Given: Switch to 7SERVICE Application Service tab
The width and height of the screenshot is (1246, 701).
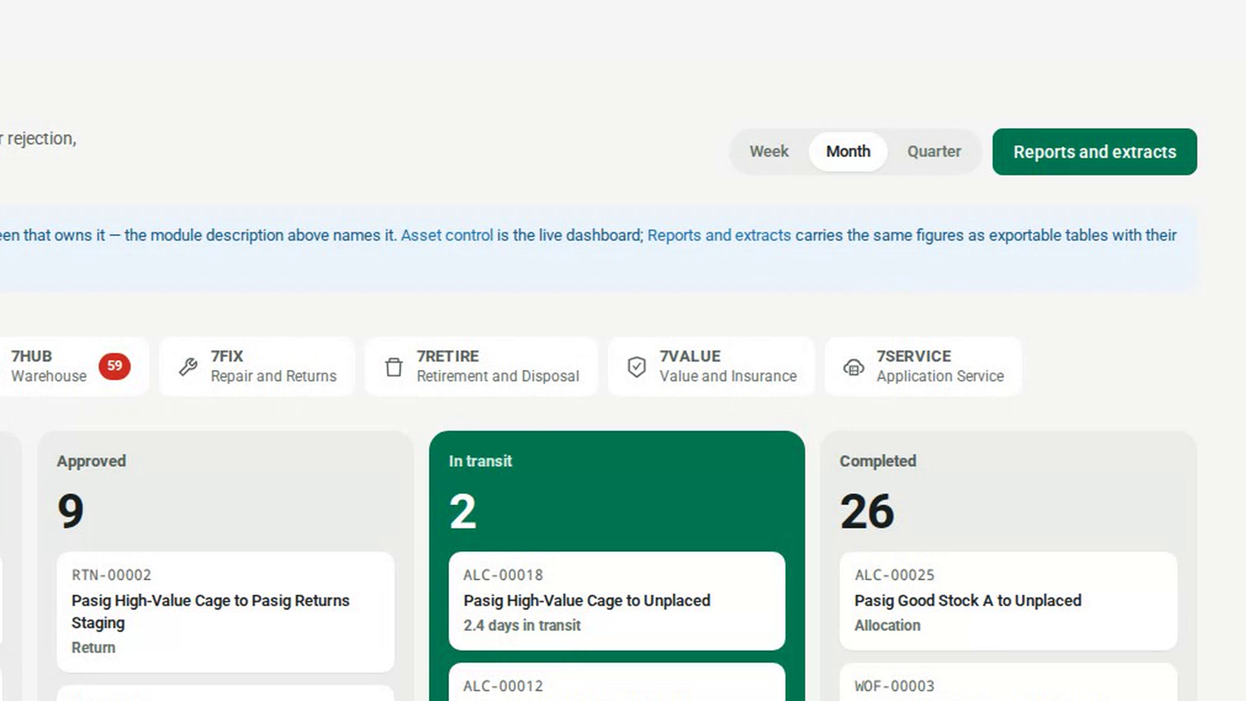Looking at the screenshot, I should click(x=923, y=366).
